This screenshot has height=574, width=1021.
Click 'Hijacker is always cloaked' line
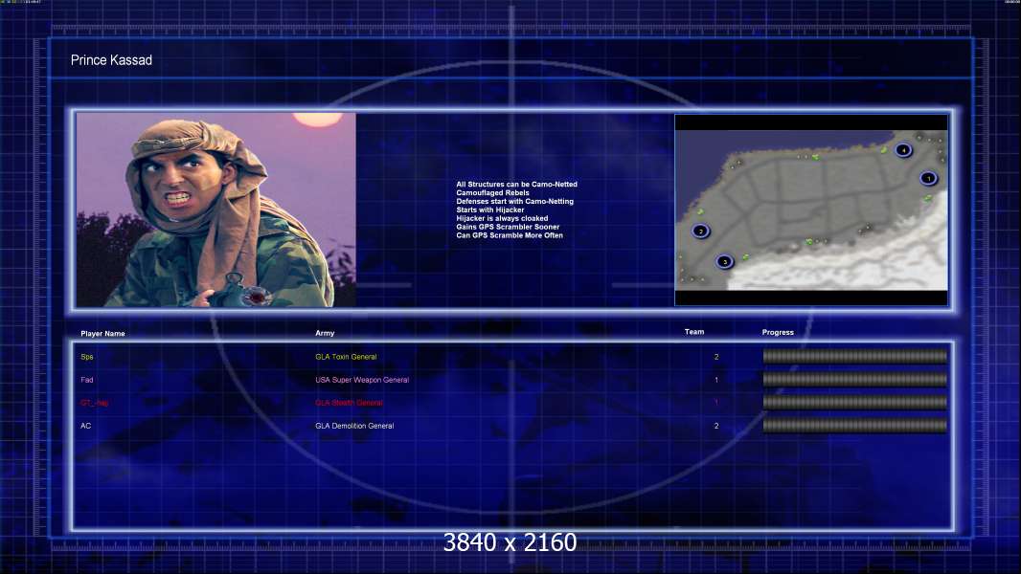click(502, 218)
